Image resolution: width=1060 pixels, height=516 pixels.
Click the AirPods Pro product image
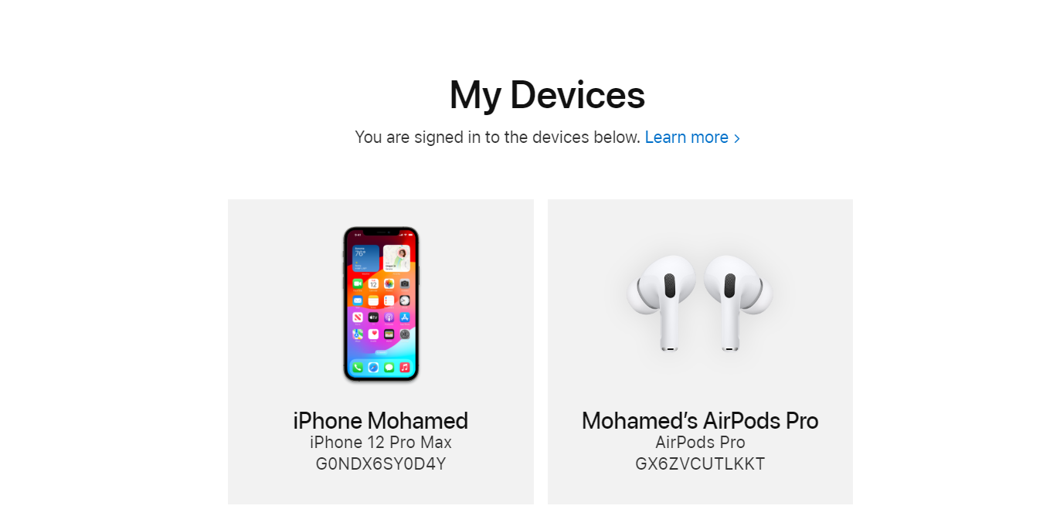pos(700,304)
